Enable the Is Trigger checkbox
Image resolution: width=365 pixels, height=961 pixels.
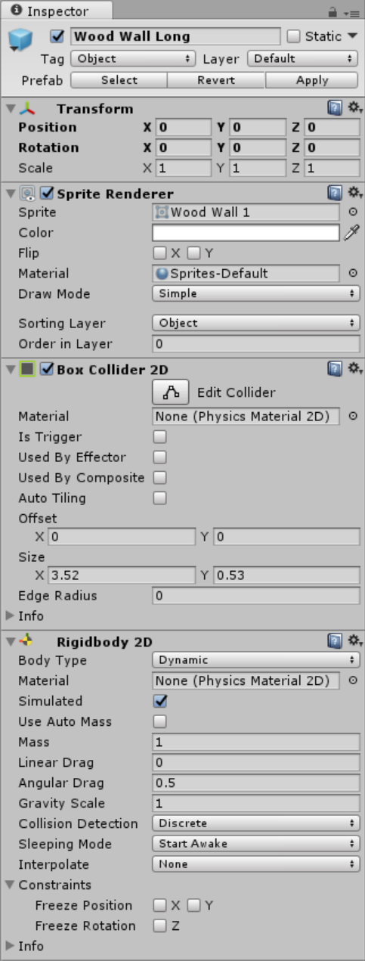(159, 436)
